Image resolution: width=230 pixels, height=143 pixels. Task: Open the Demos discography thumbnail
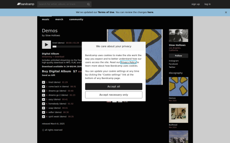point(179,87)
